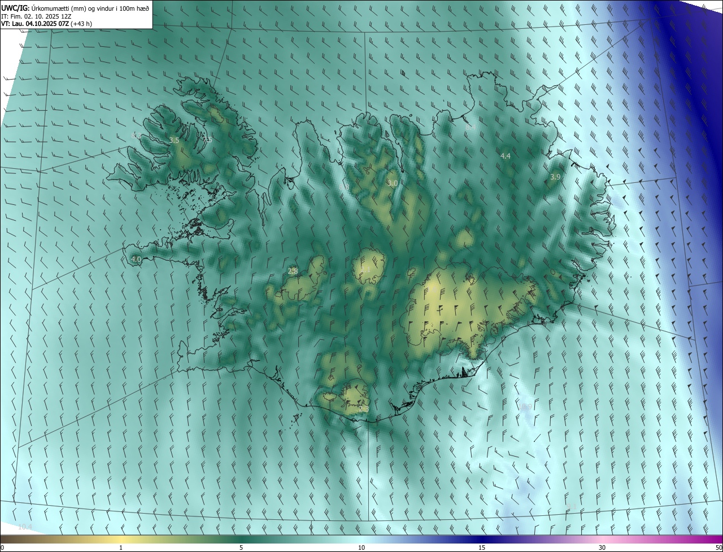Viewport: 723px width, 552px height.
Task: Click the UWC/IG map title line
Action: pyautogui.click(x=75, y=8)
